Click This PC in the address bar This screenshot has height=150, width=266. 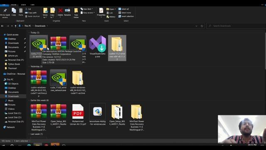28,26
